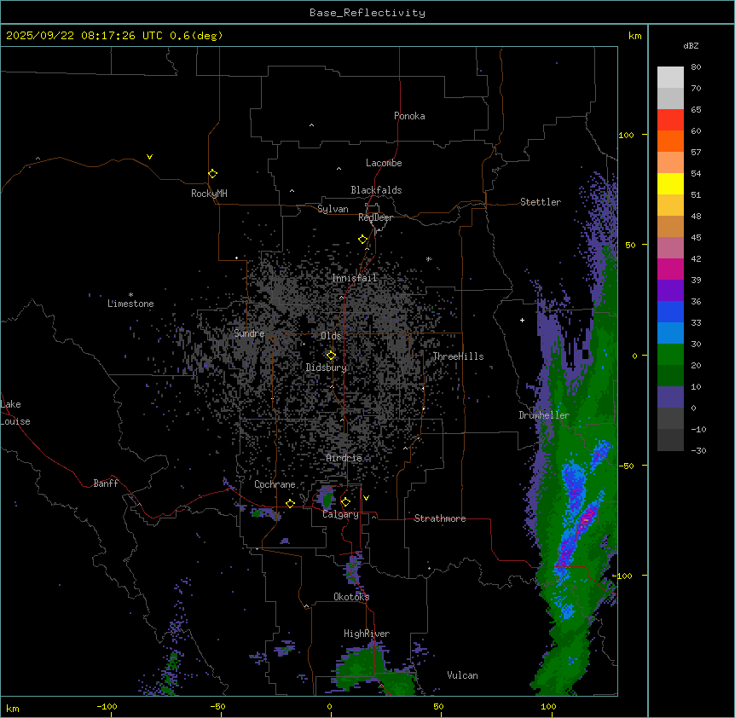The width and height of the screenshot is (735, 718).
Task: Click the asterisk marker above Limestone
Action: pyautogui.click(x=130, y=294)
